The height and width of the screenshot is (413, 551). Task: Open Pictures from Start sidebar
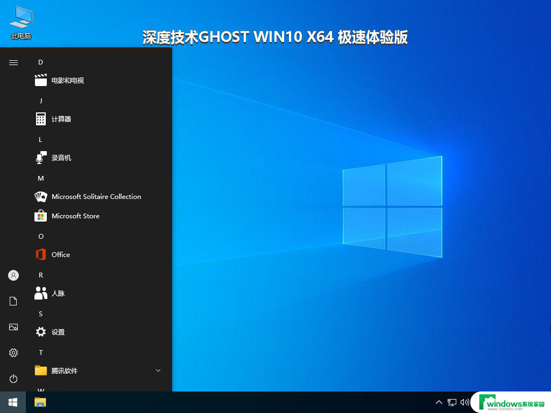(x=13, y=327)
